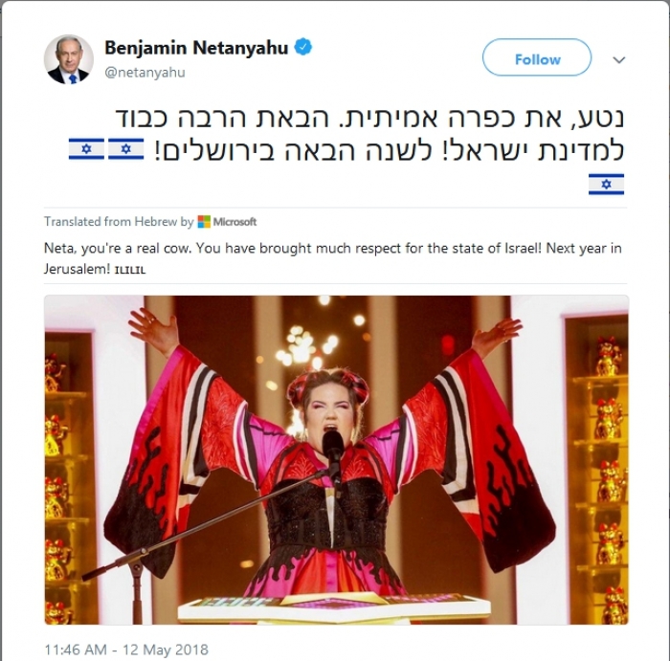Open the @netanyahu handle link
Image resolution: width=670 pixels, height=661 pixels.
coord(145,72)
